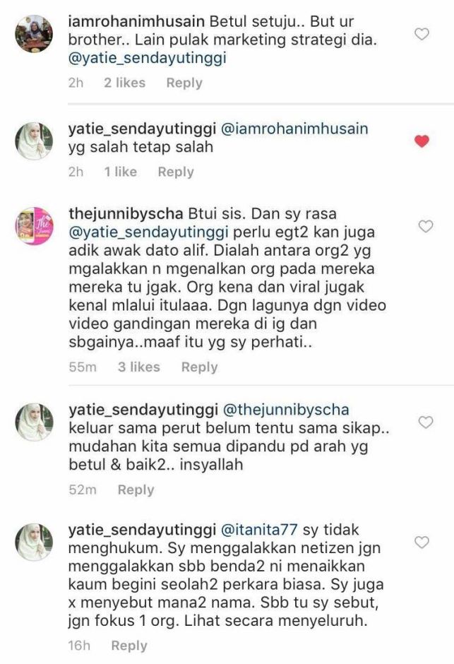Reply to iamrohanimhusain's comment
Screen dimensions: 454x664
(184, 83)
